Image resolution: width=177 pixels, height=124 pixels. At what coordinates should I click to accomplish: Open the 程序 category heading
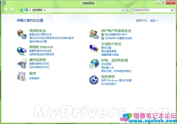point(33,74)
